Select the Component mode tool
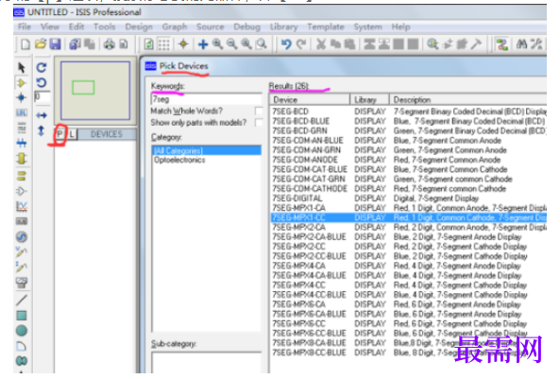The height and width of the screenshot is (379, 560). [22, 83]
